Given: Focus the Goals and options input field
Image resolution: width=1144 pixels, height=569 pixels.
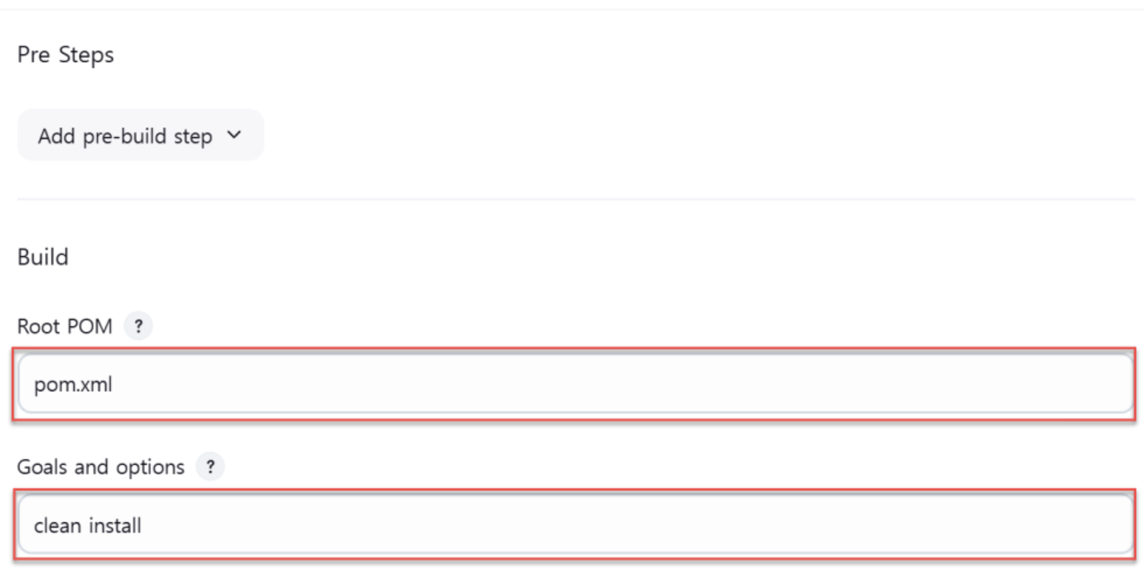Looking at the screenshot, I should pyautogui.click(x=575, y=525).
